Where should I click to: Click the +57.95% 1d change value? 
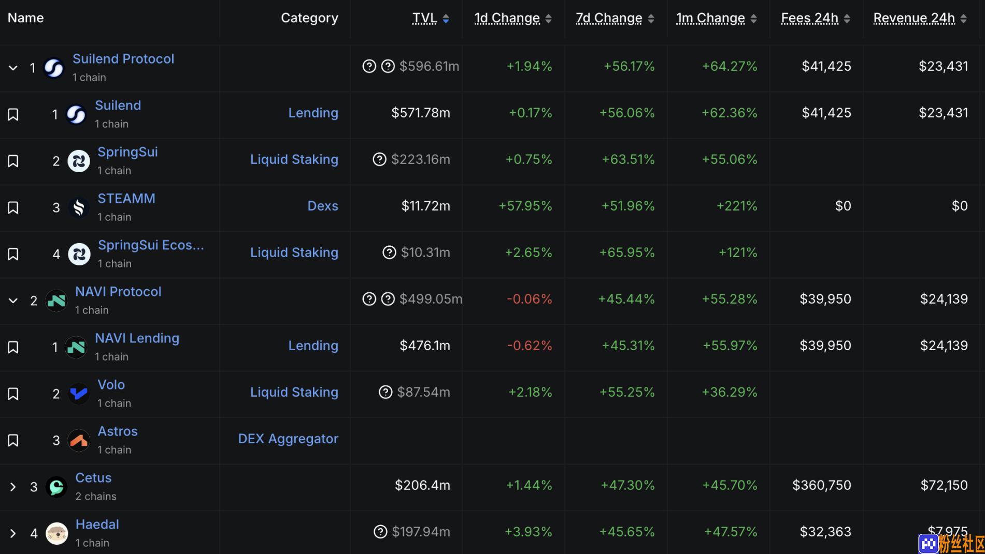[525, 206]
